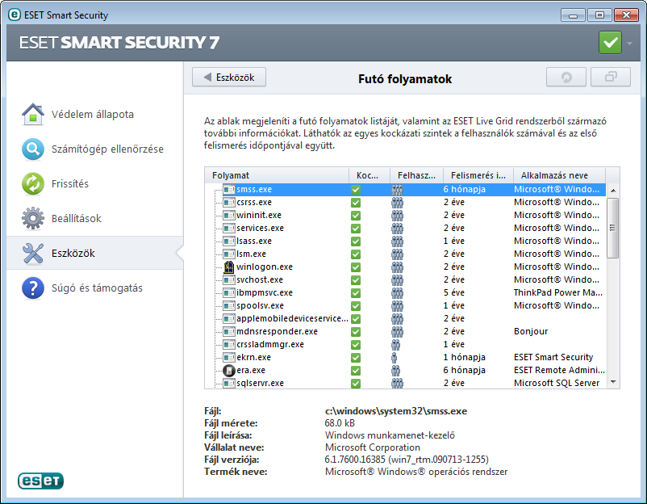This screenshot has height=504, width=647.
Task: Click the smss.exe process icon
Action: [228, 189]
